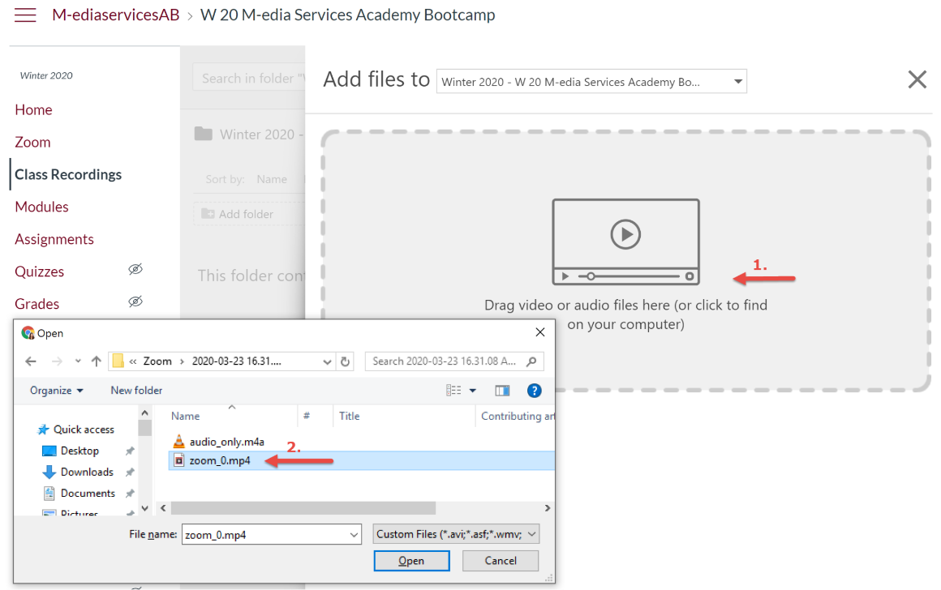Screen dimensions: 941x590
Task: Refresh the file dialog folder view
Action: pos(346,361)
